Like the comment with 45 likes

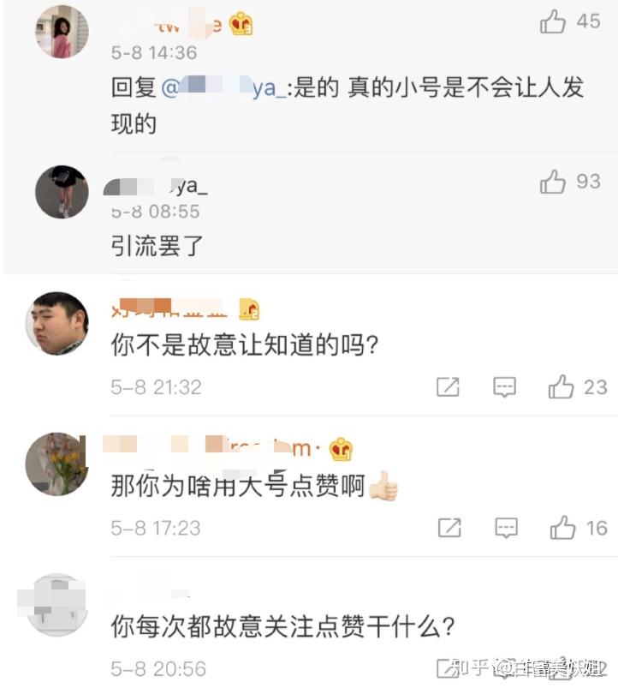(554, 22)
